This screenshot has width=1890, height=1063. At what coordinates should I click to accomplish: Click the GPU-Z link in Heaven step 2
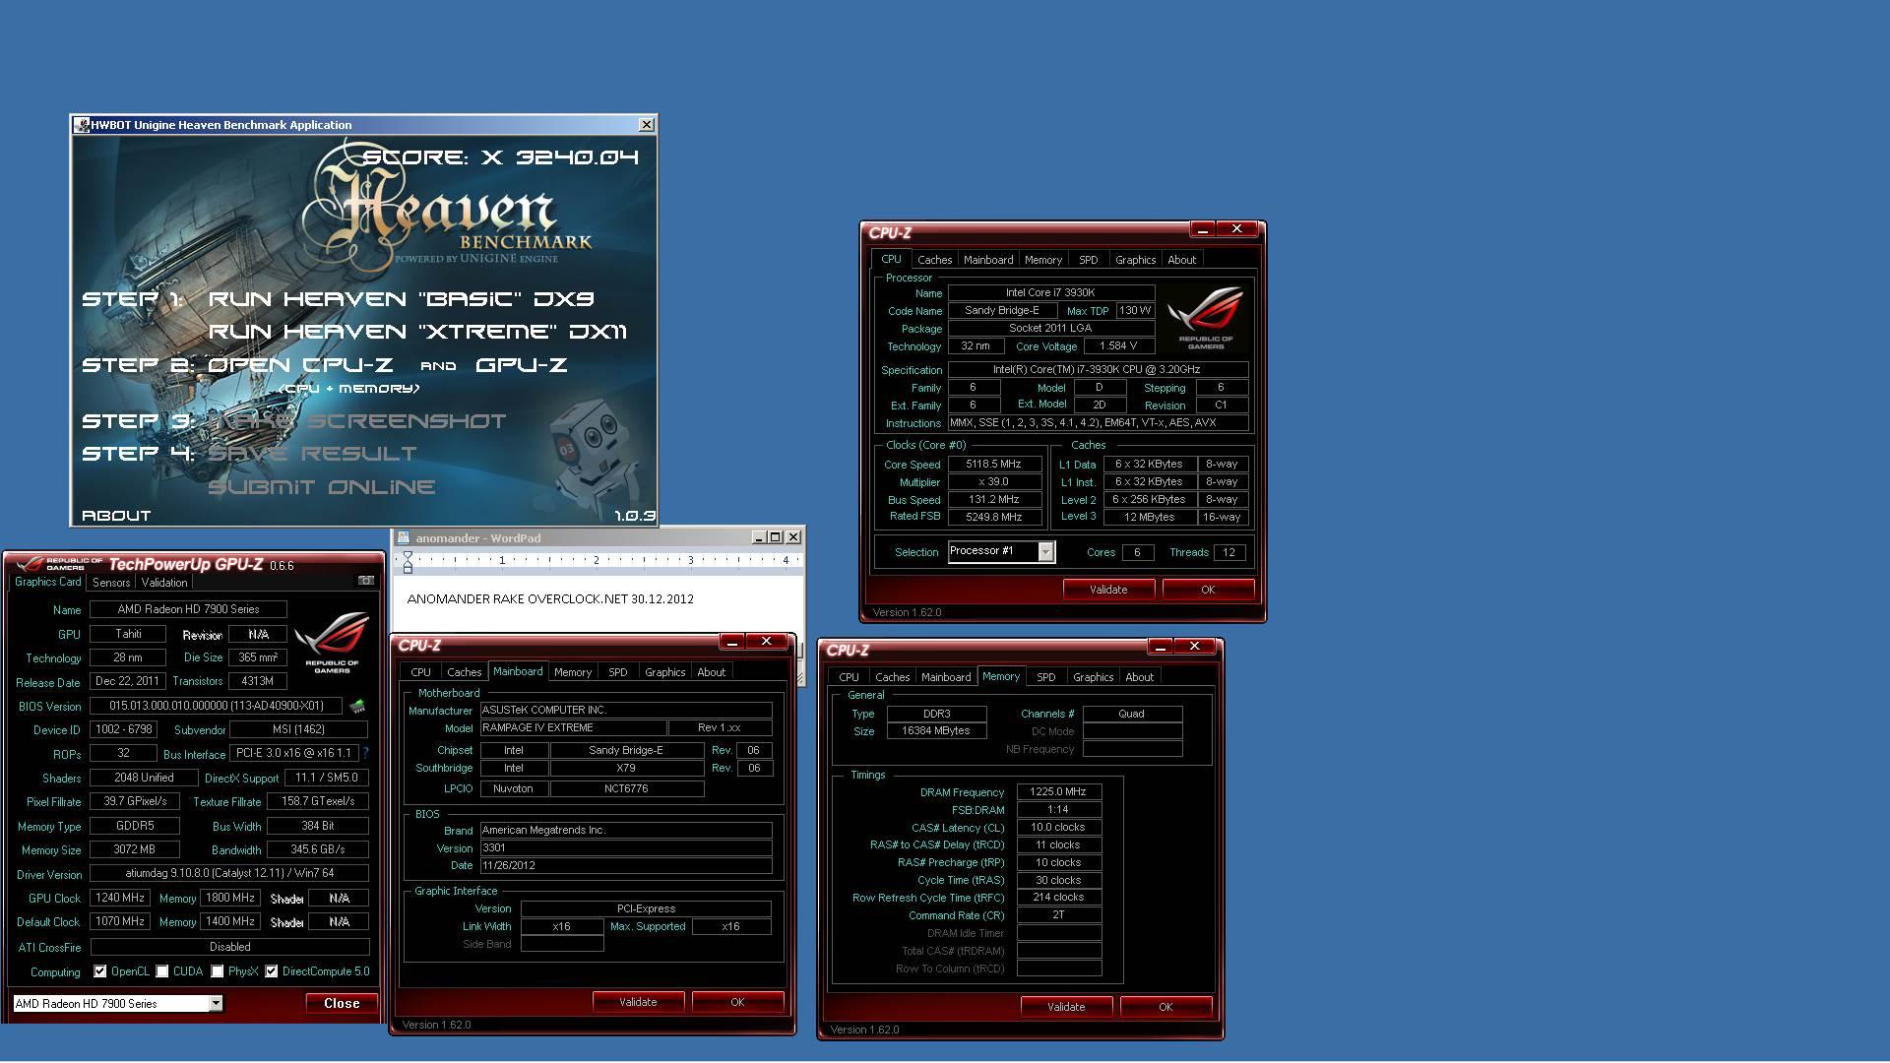coord(521,365)
